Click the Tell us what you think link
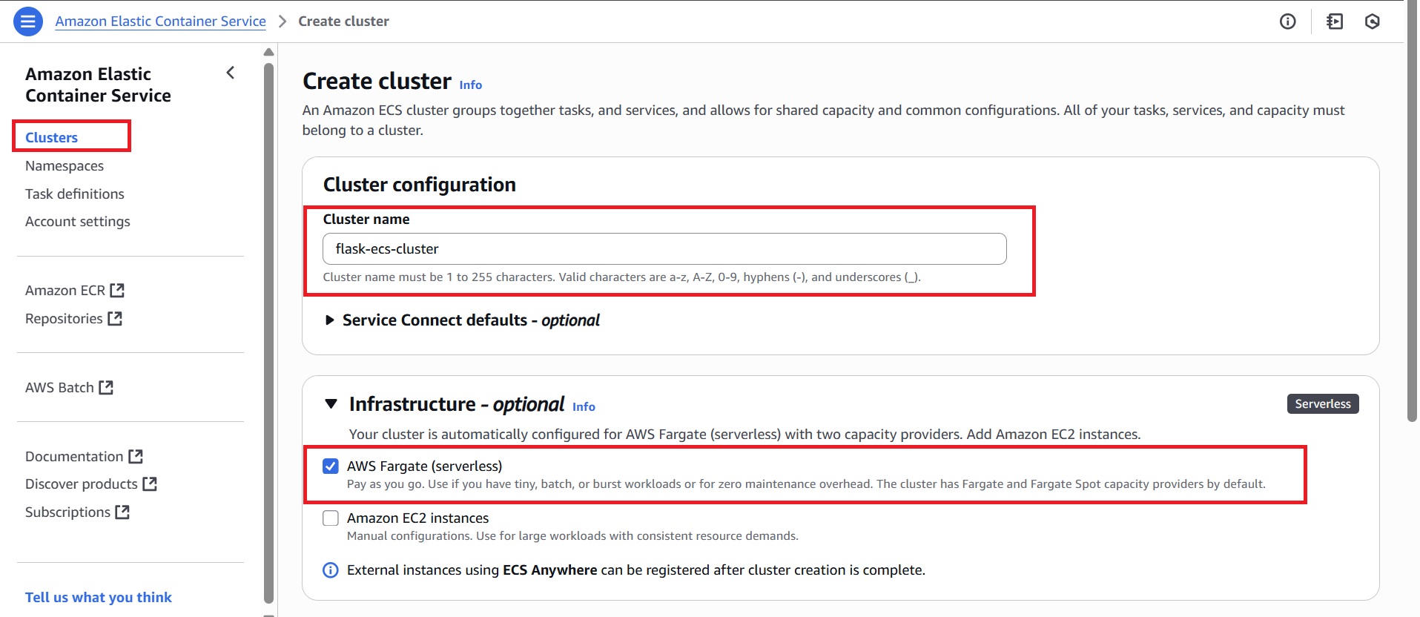Viewport: 1420px width, 617px height. coord(98,597)
